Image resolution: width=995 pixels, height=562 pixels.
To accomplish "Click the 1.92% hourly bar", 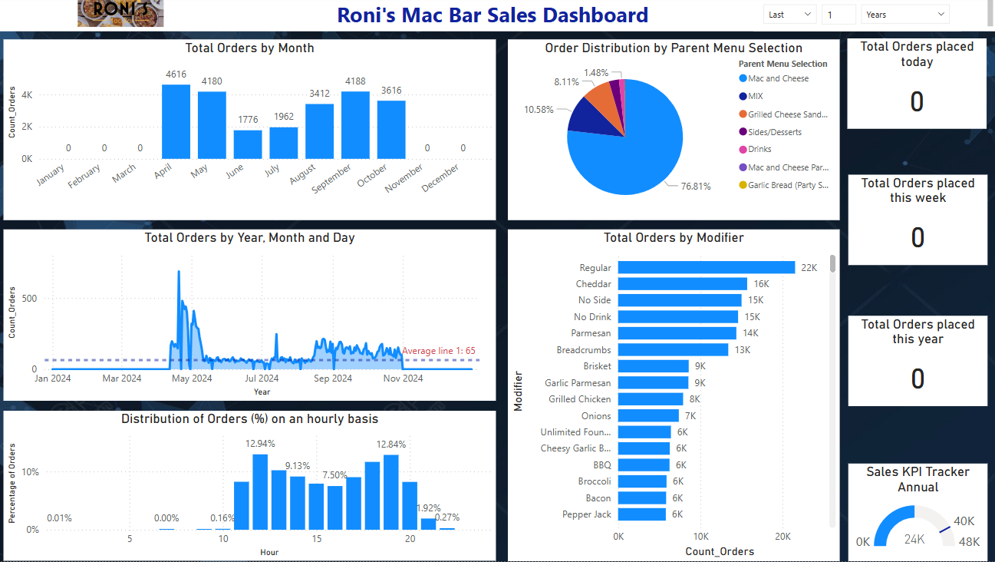I will coord(428,524).
